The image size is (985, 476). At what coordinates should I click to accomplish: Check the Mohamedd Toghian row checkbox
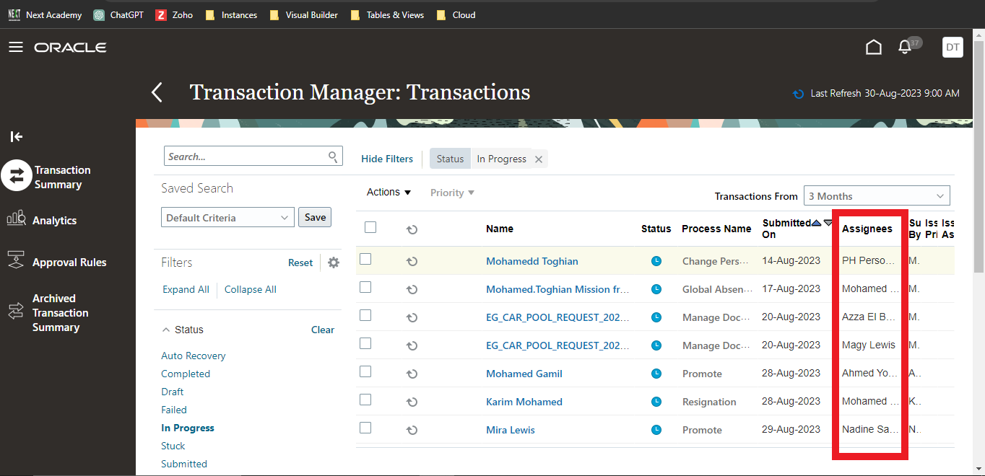tap(365, 259)
